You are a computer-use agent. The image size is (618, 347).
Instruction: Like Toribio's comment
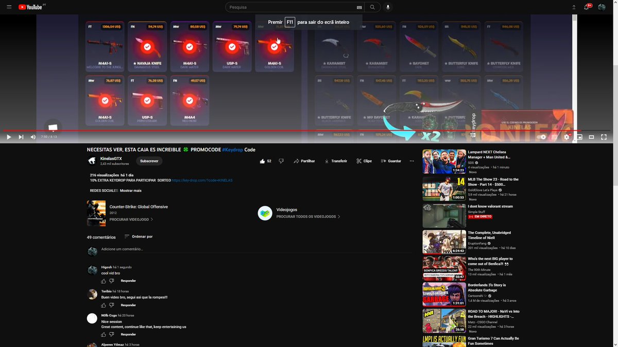[x=104, y=305]
